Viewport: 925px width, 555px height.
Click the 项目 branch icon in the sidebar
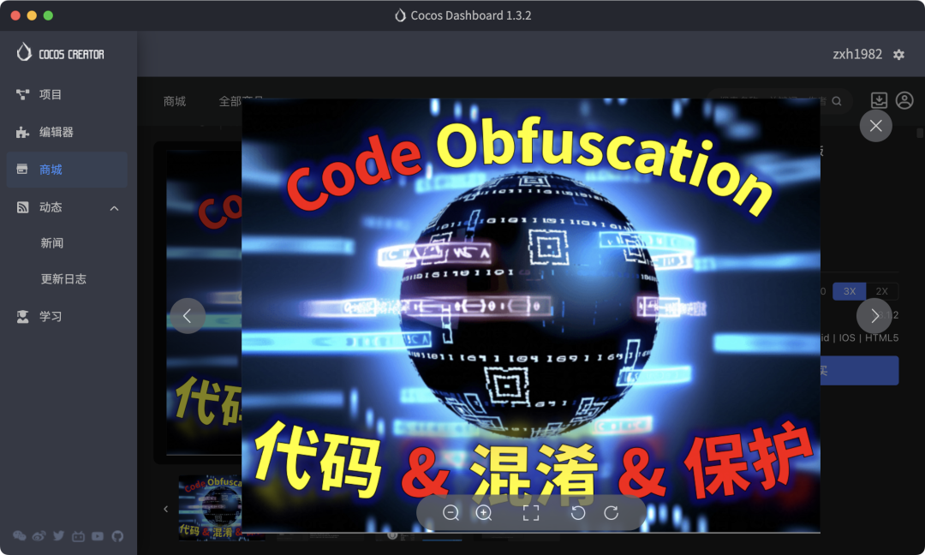click(x=22, y=94)
